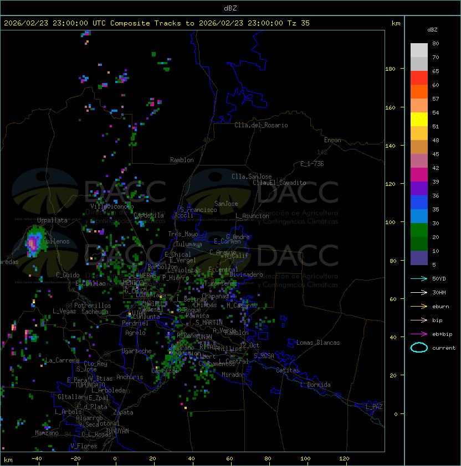Click the '-40' km horizontal axis tick
The width and height of the screenshot is (461, 466).
click(x=37, y=459)
